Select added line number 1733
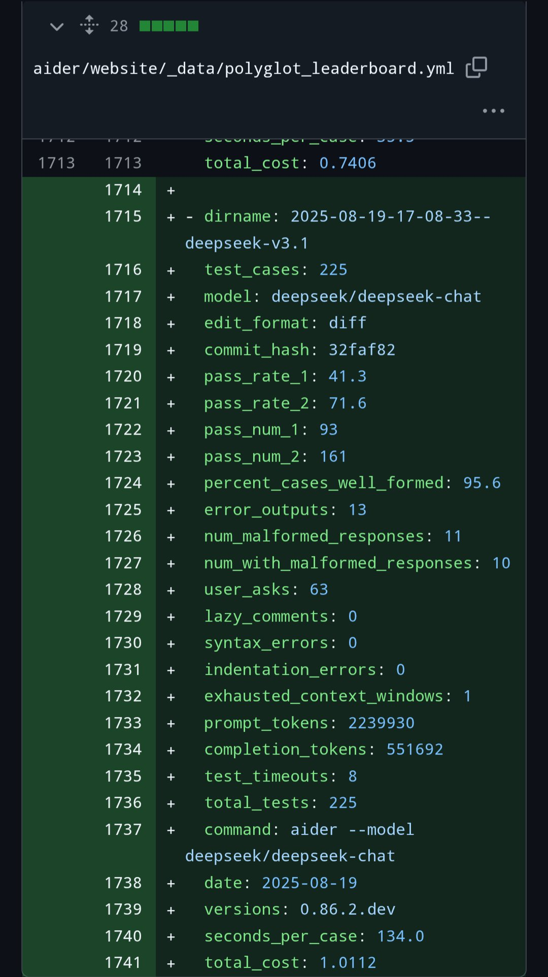 pyautogui.click(x=123, y=723)
